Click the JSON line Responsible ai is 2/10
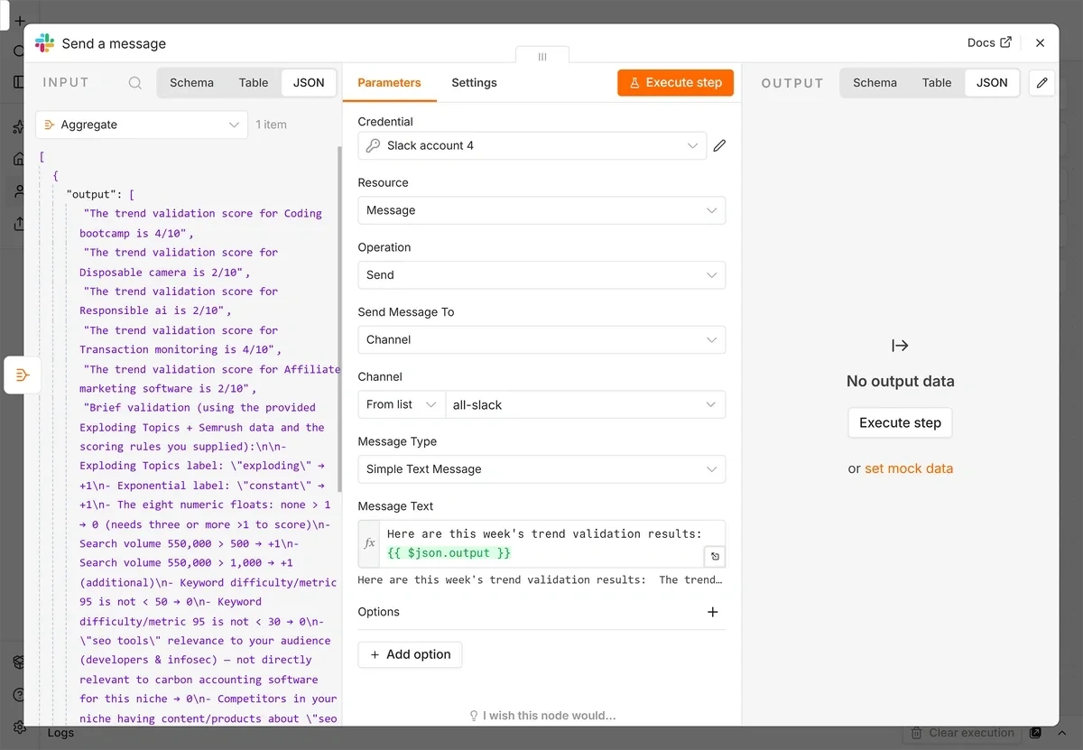 (x=178, y=301)
